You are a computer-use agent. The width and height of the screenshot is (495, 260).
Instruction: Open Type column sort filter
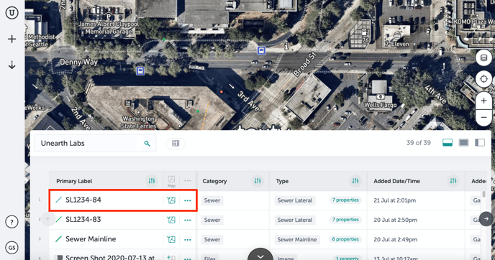point(355,181)
